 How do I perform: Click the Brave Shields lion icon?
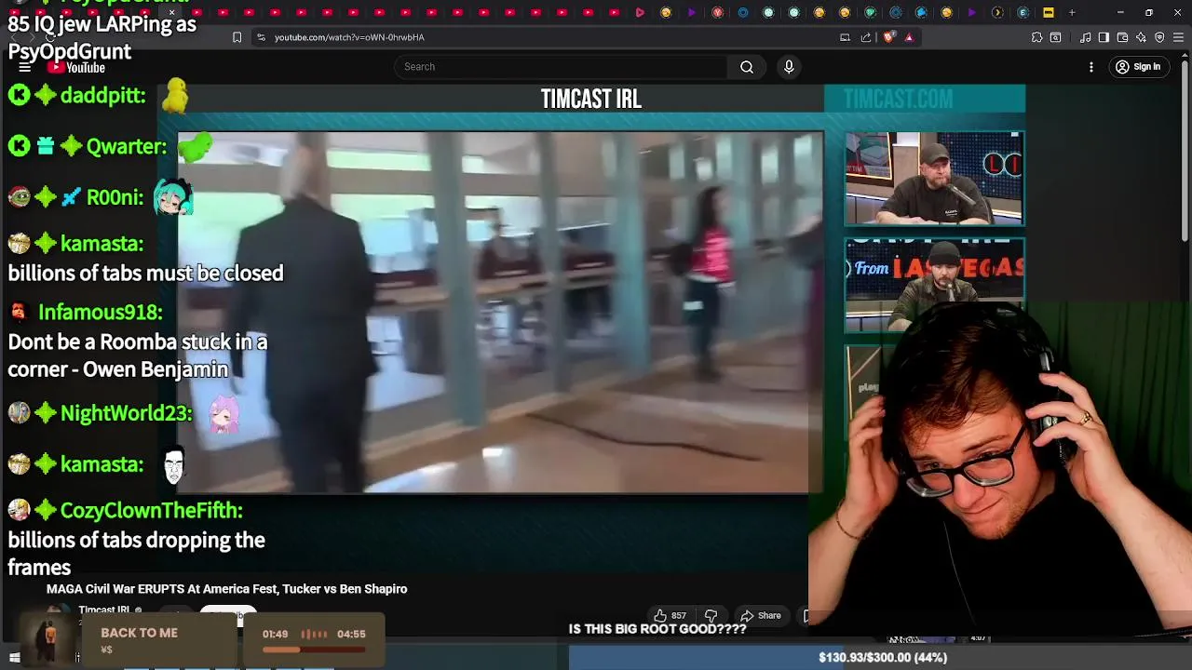(x=888, y=37)
